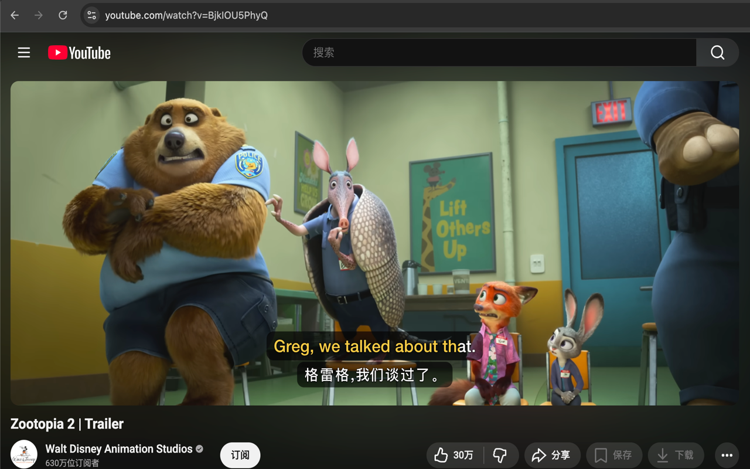Click the English subtitle 'Greg, we talked about that.'

[x=375, y=346]
